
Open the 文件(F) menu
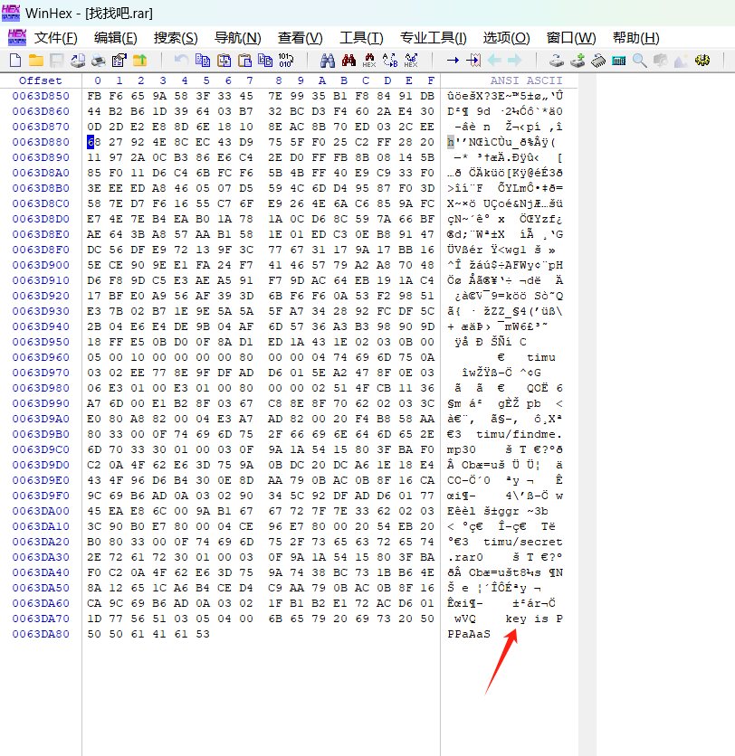(x=55, y=38)
